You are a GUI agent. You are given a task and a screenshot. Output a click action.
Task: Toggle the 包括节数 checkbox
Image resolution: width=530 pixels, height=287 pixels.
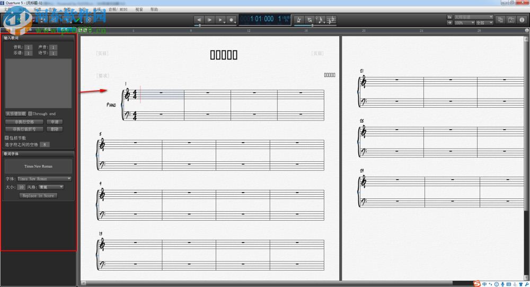pyautogui.click(x=7, y=138)
